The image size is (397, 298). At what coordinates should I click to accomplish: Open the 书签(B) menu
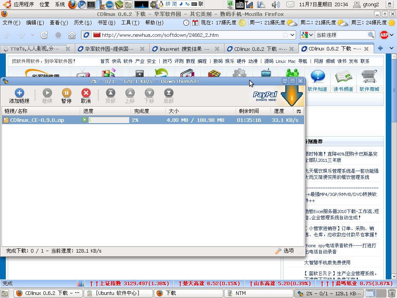point(106,23)
